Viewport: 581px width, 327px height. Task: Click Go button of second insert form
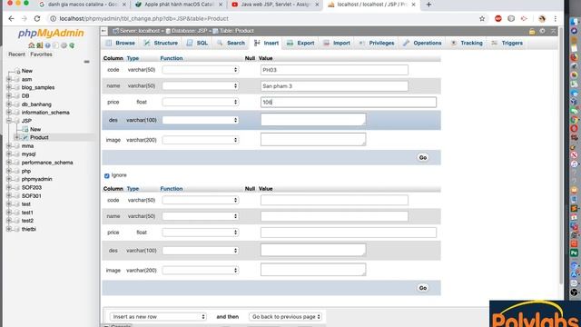[423, 288]
